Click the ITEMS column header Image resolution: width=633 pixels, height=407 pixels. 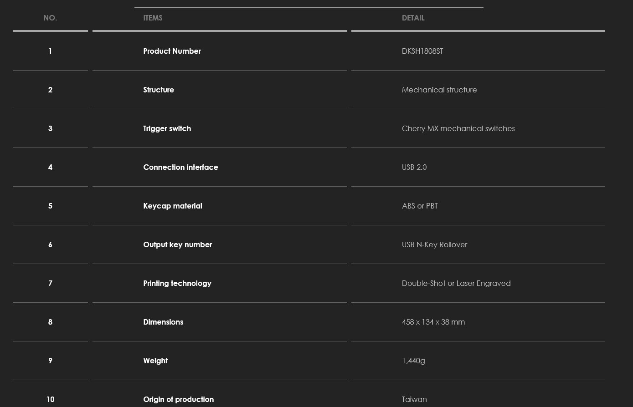tap(153, 18)
